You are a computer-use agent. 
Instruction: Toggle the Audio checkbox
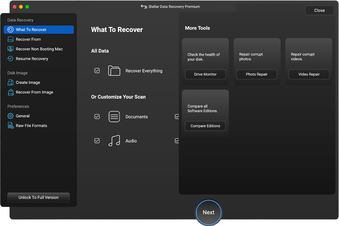point(97,141)
